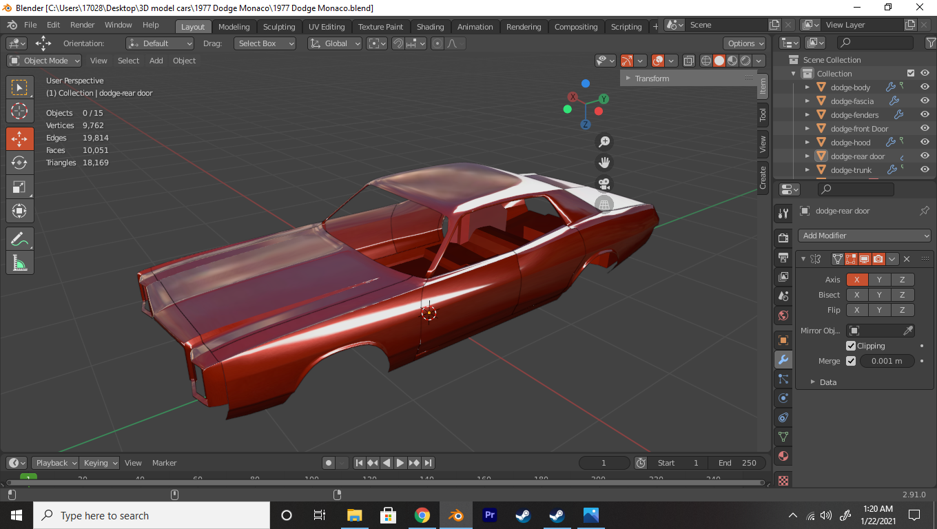This screenshot has height=529, width=937.
Task: Toggle the Merge checkbox
Action: (x=851, y=361)
